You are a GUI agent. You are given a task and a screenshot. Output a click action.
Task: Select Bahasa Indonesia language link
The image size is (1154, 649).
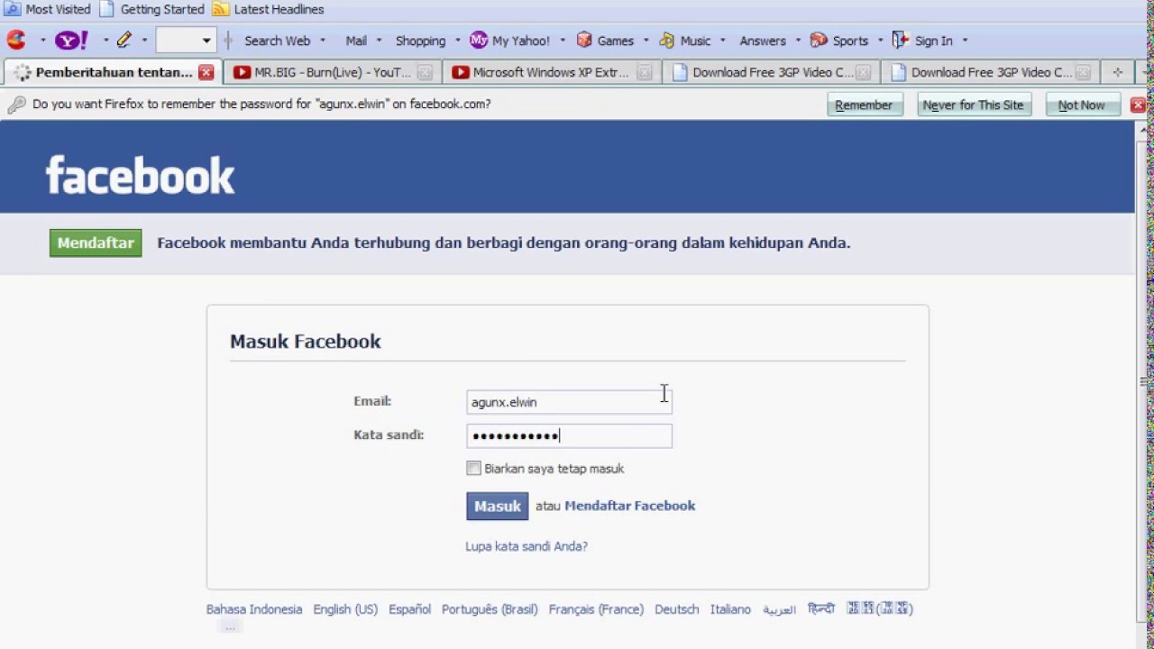pyautogui.click(x=254, y=609)
